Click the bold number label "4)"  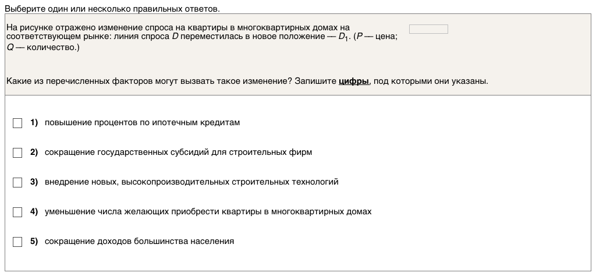34,212
